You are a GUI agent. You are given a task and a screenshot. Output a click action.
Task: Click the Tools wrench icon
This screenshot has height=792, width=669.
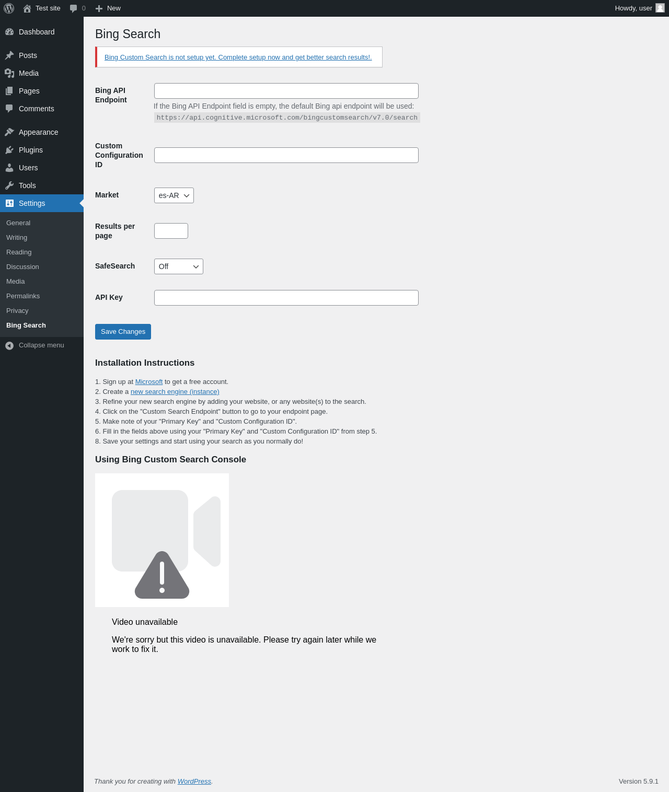click(x=9, y=185)
